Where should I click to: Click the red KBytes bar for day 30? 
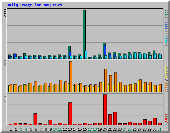155,122
